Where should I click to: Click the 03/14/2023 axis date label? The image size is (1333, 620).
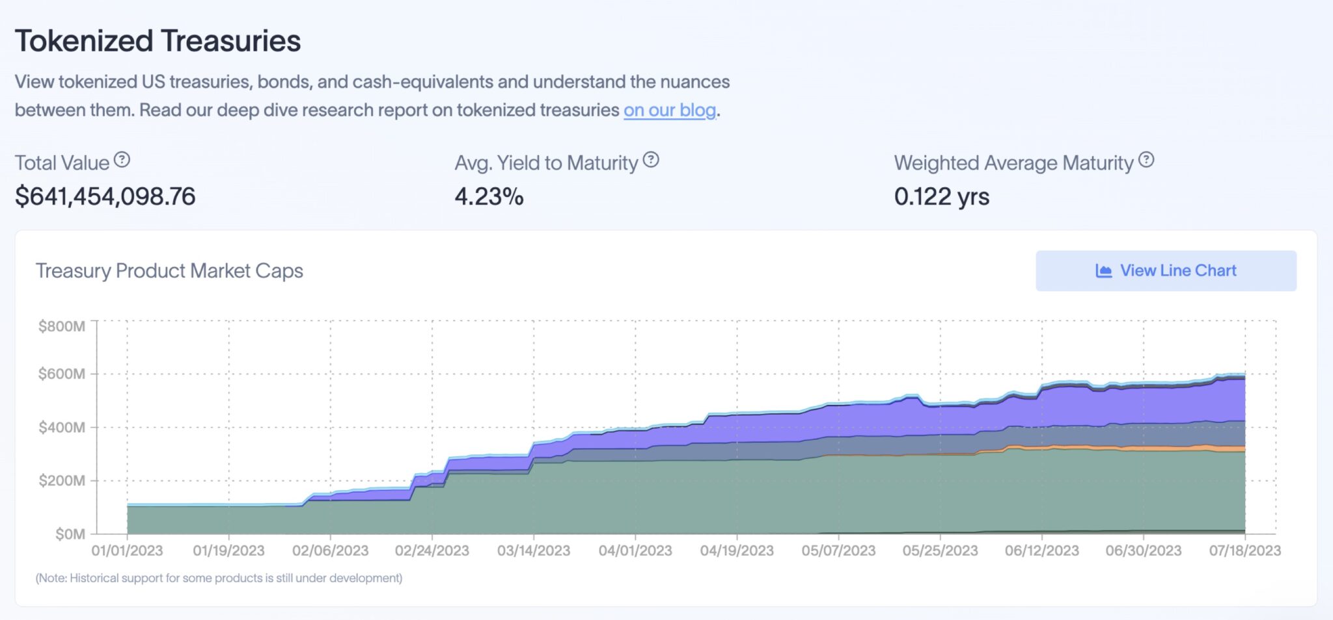click(534, 551)
